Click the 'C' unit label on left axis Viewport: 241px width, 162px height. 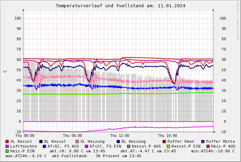(5, 71)
